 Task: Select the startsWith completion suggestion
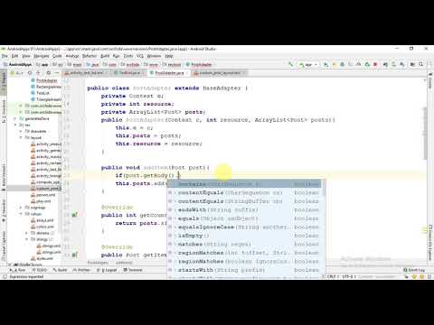[244, 270]
